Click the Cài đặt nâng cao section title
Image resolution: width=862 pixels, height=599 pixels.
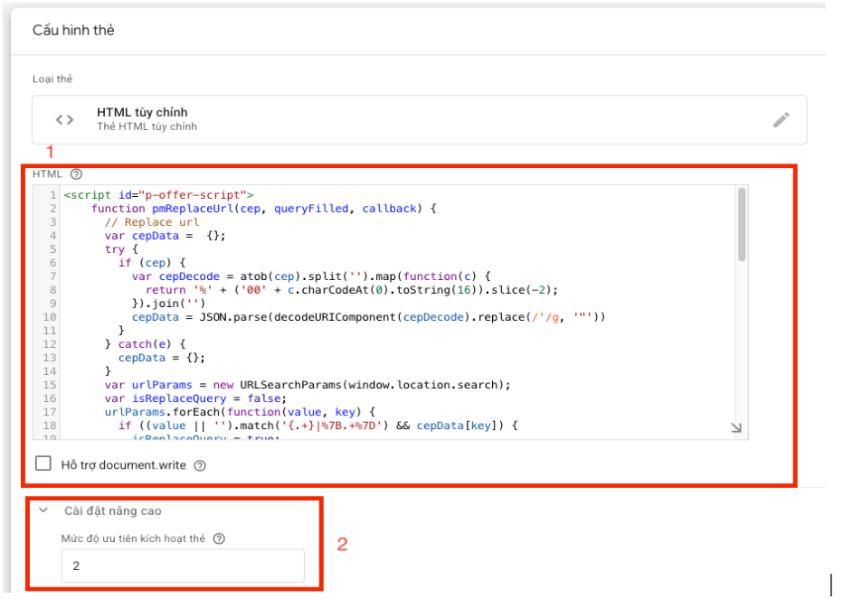[112, 510]
